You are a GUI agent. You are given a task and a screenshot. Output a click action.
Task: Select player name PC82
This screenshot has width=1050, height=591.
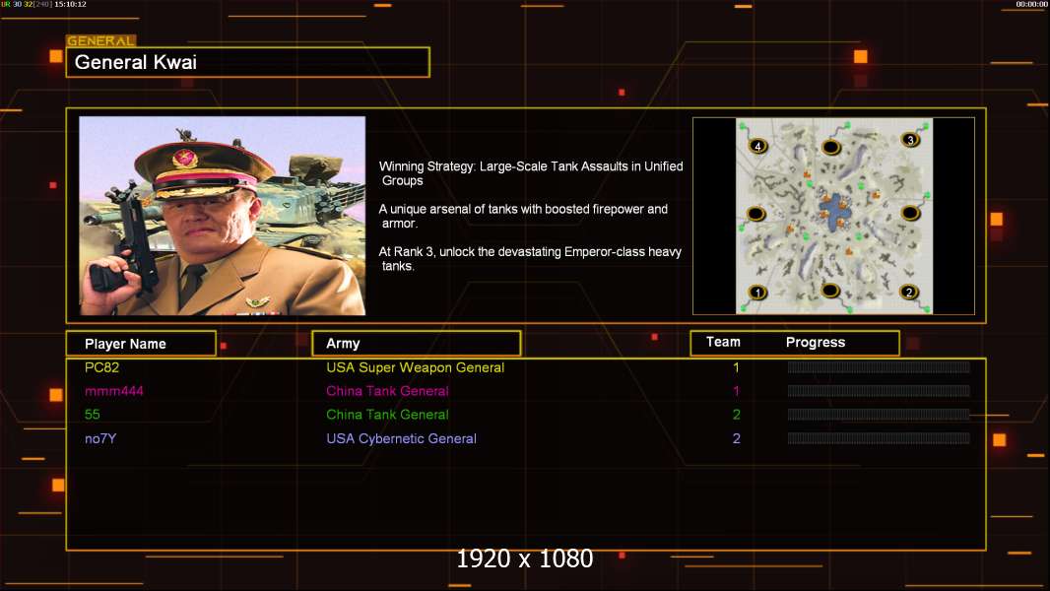101,367
